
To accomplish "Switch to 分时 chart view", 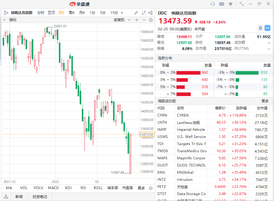I will [41, 12].
